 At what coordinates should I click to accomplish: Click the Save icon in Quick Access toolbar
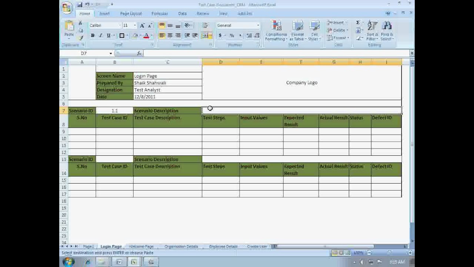click(80, 4)
